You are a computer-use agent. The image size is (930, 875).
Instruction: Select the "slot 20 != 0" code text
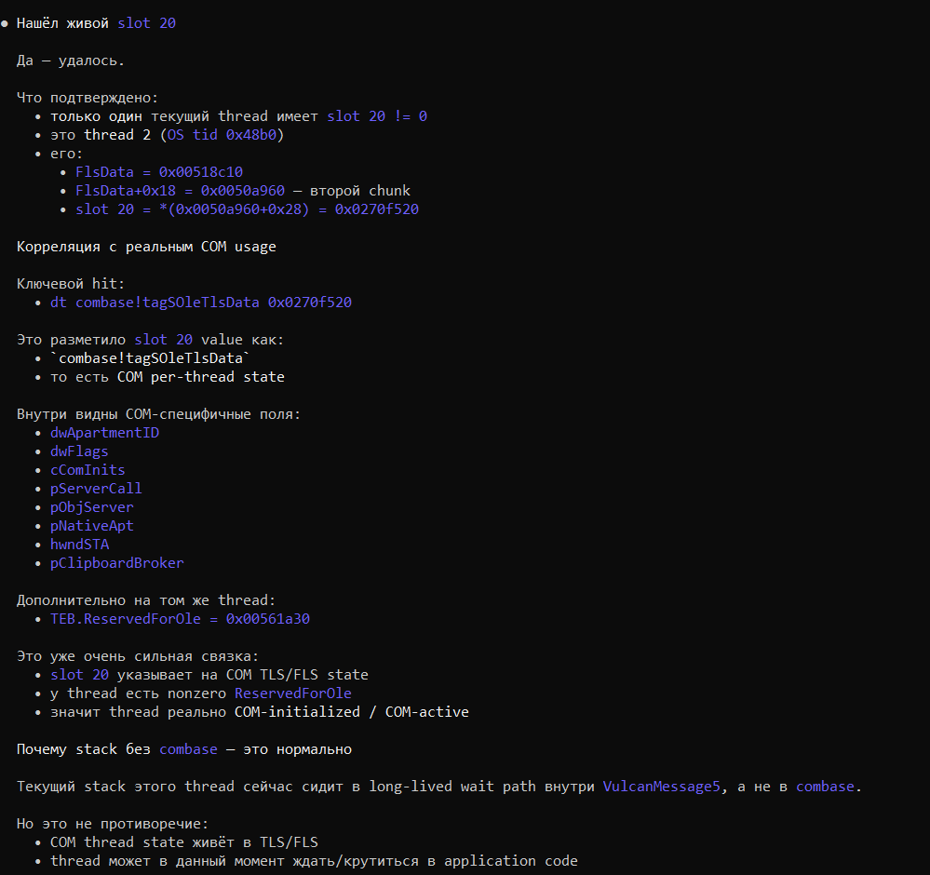377,116
